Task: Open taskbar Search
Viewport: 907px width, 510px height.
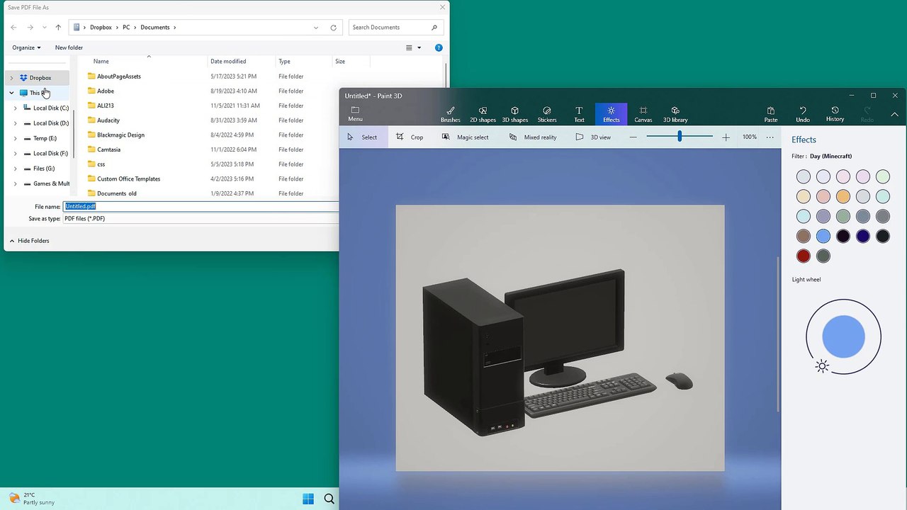Action: [329, 499]
